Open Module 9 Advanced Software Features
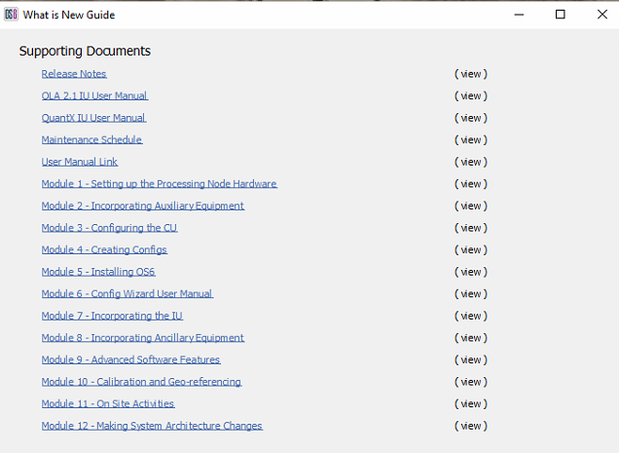 [130, 360]
